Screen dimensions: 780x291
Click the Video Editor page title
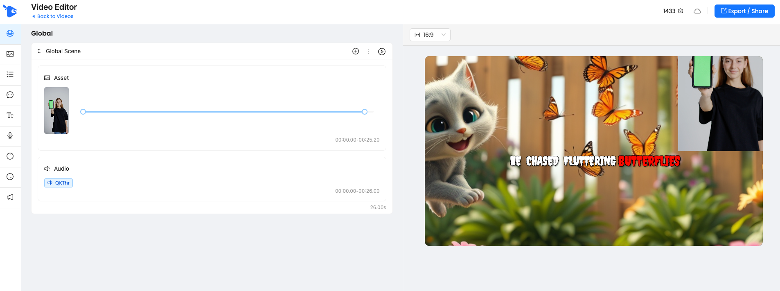(54, 7)
